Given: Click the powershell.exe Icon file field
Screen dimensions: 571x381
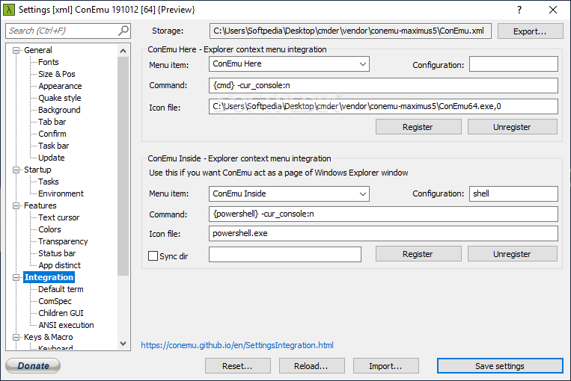Looking at the screenshot, I should tap(383, 233).
